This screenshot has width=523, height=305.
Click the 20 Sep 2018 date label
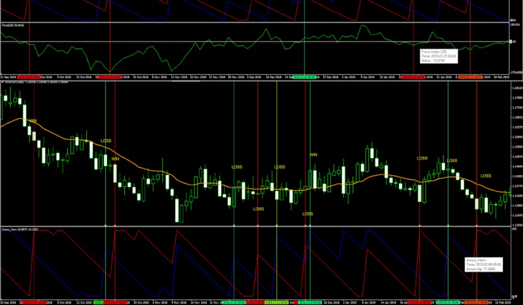pos(8,303)
